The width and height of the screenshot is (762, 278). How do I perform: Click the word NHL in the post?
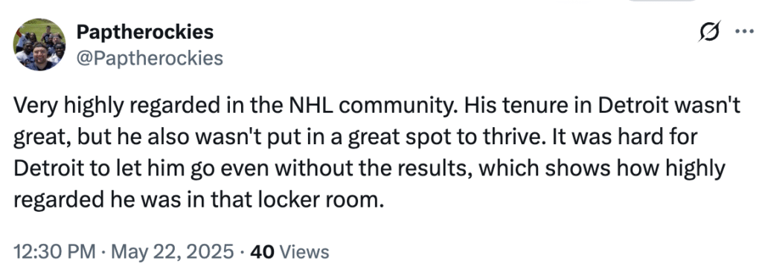pyautogui.click(x=310, y=106)
